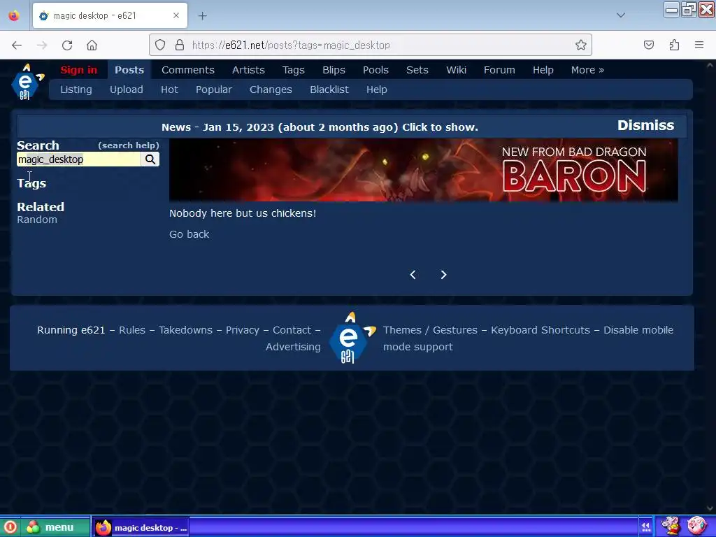Click the red power icon in taskbar
Screen dimensions: 716x537
point(10,527)
